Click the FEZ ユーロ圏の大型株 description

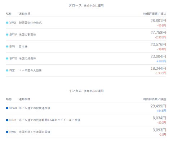pyautogui.click(x=30, y=70)
